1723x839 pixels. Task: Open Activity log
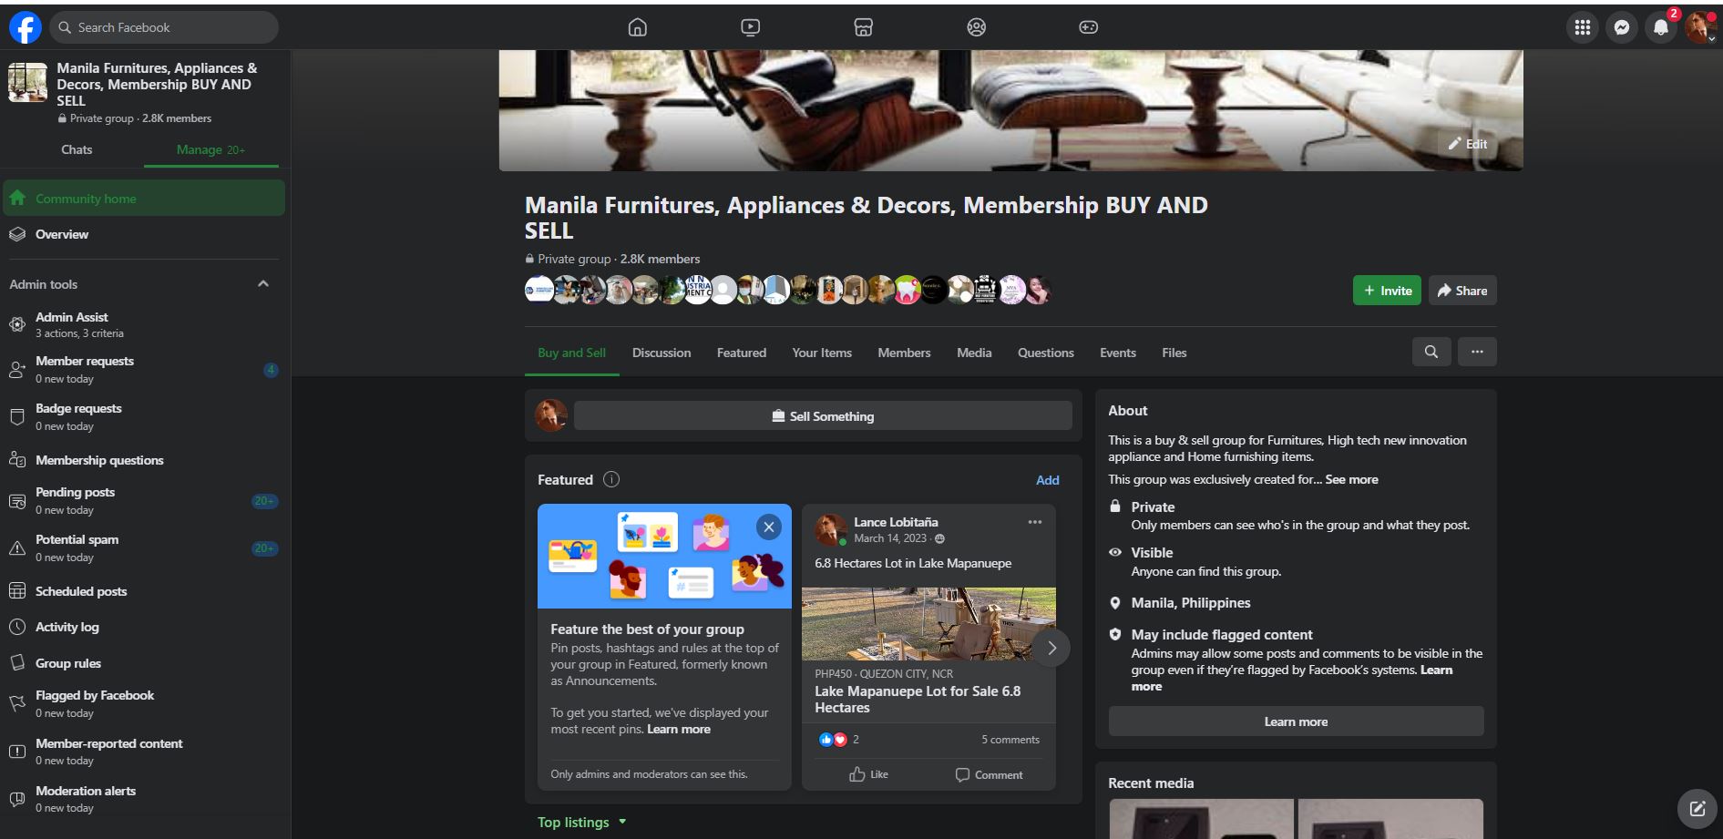coord(144,627)
